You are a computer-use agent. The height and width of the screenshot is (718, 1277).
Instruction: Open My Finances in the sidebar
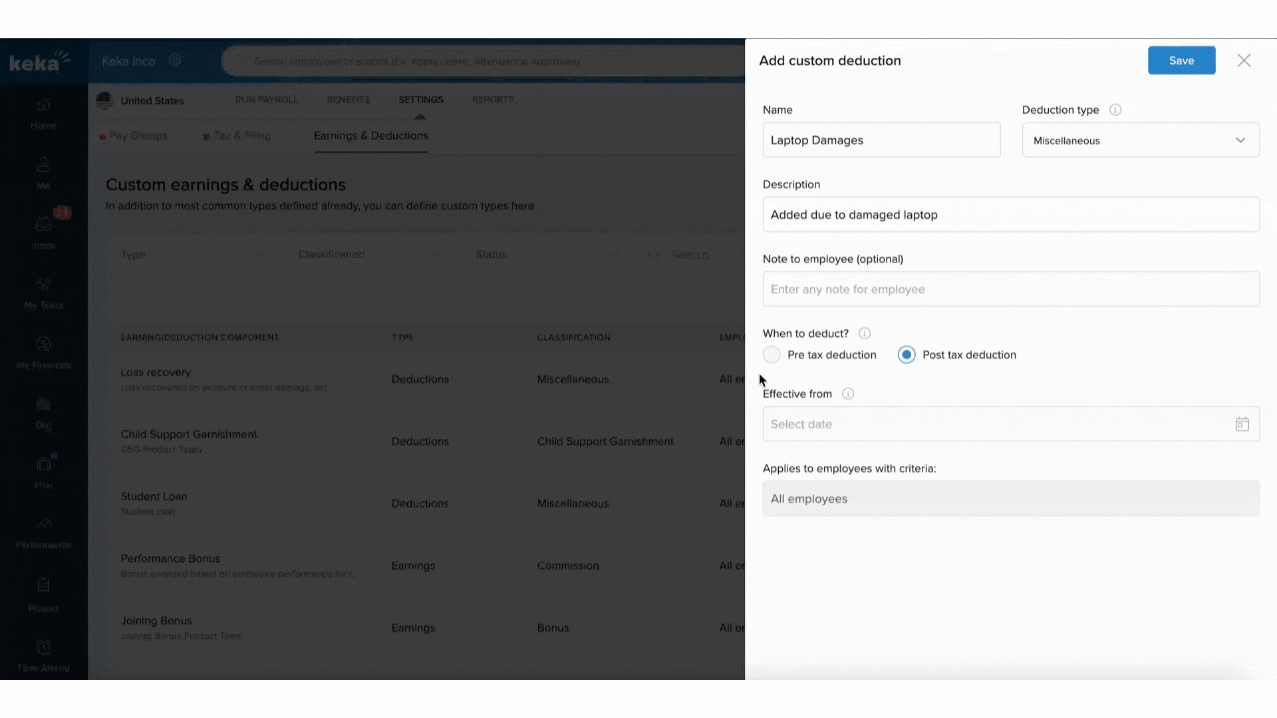pos(43,352)
